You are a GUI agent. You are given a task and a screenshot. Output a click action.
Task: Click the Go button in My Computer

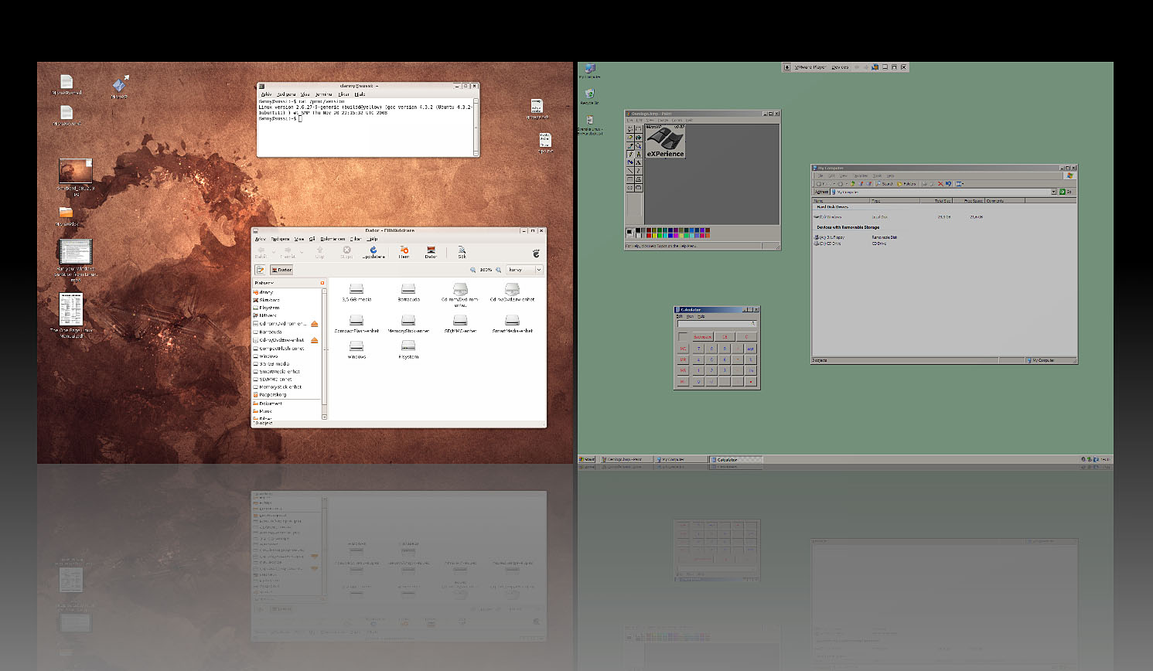click(x=1066, y=192)
